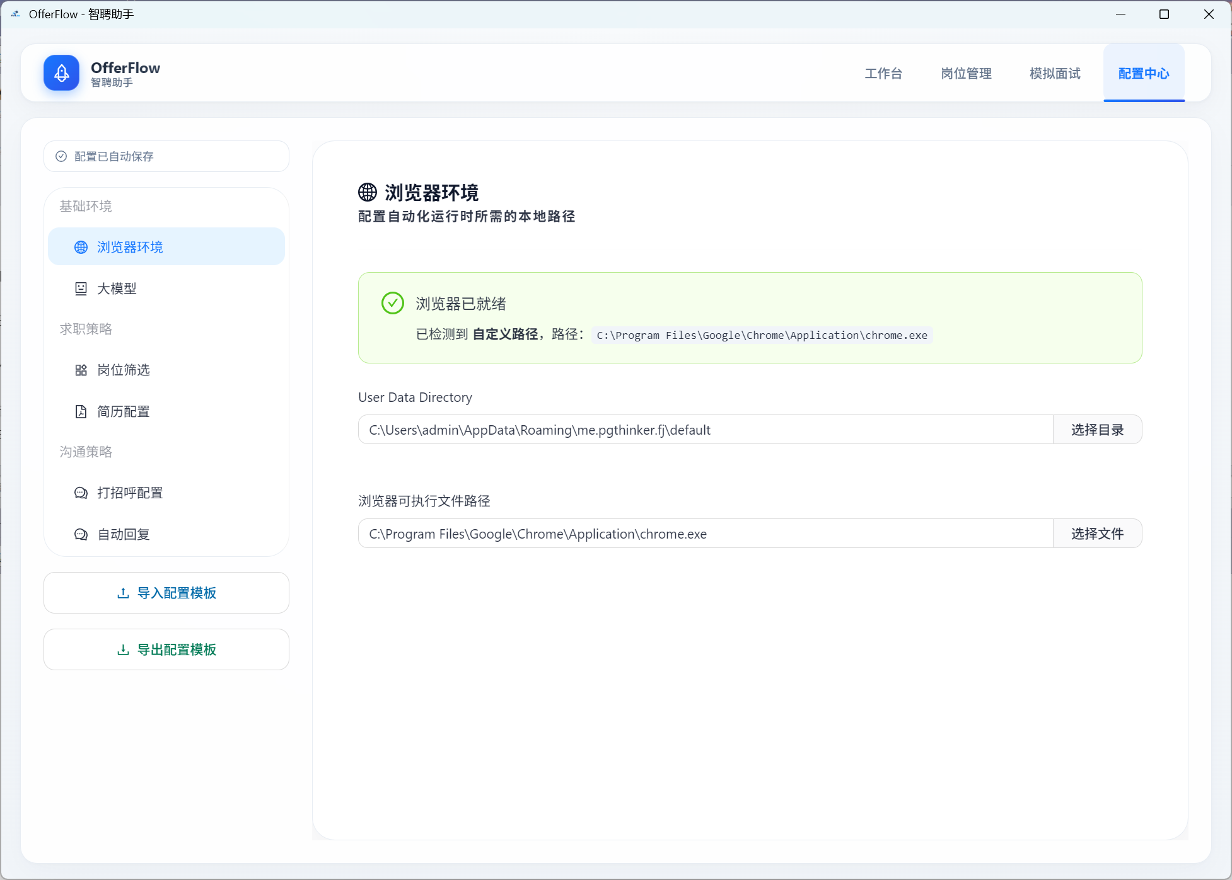The image size is (1232, 880).
Task: Switch to the 岗位管理 tab
Action: [x=966, y=74]
